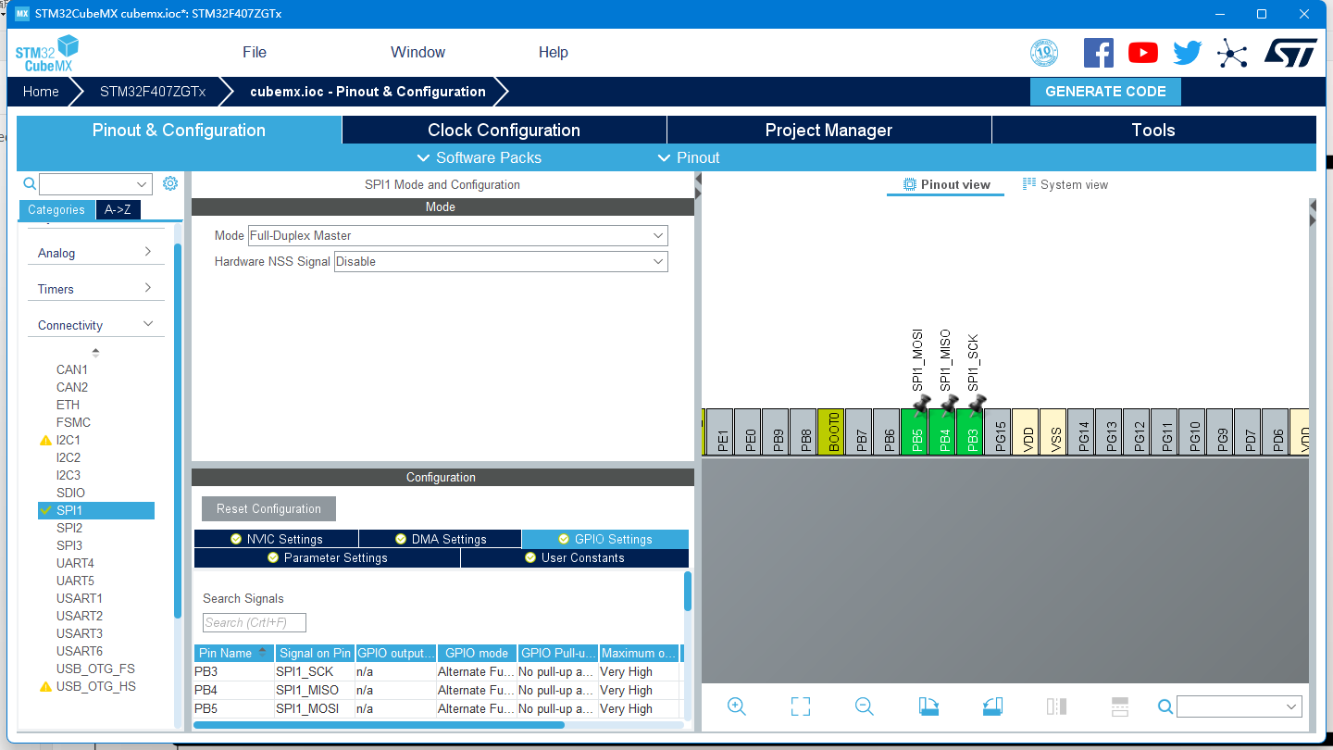The width and height of the screenshot is (1333, 750).
Task: Click the PB4 row Signal SPI1_MISO cell
Action: click(x=315, y=690)
